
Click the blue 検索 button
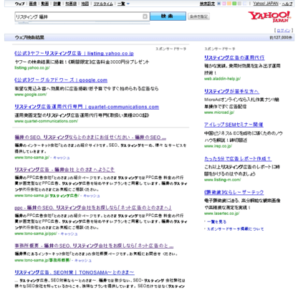pos(168,16)
